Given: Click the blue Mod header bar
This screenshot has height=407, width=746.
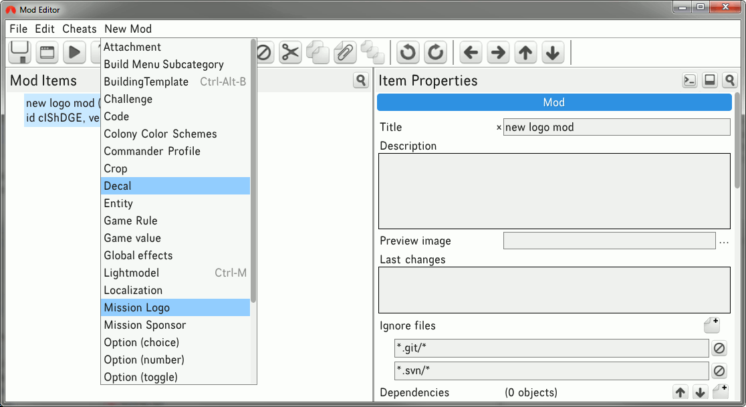Looking at the screenshot, I should (554, 102).
